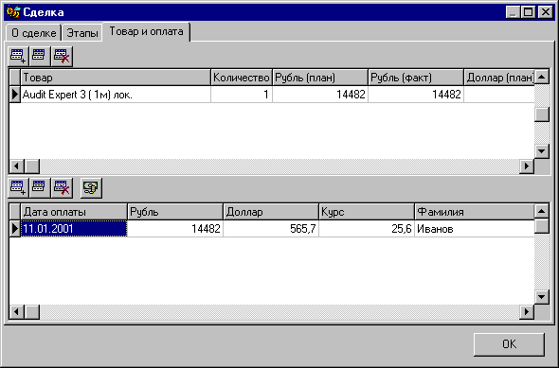Screen dimensions: 559x368
Task: Minimize the Сделка window
Action: pos(513,12)
